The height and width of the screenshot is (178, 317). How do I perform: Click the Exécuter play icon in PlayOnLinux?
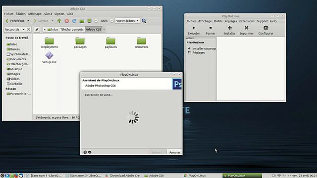[194, 28]
